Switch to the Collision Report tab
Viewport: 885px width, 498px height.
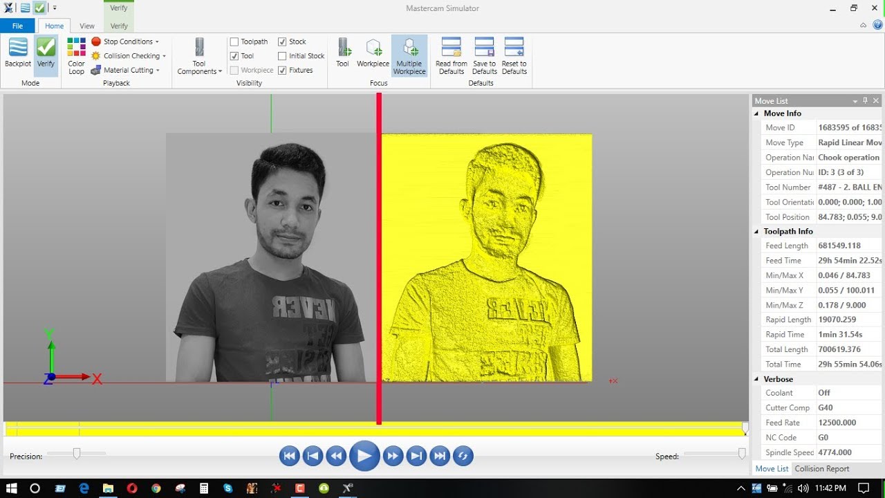[x=822, y=468]
